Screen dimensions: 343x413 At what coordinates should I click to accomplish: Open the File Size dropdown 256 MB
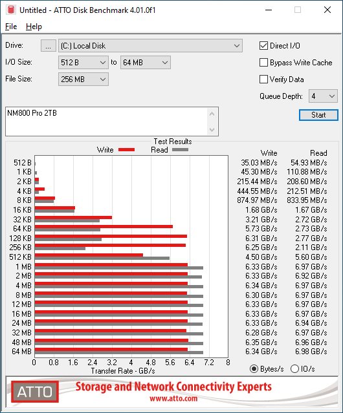[83, 79]
